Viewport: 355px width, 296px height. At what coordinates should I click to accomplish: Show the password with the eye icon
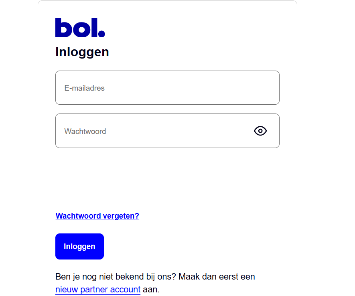(x=260, y=131)
